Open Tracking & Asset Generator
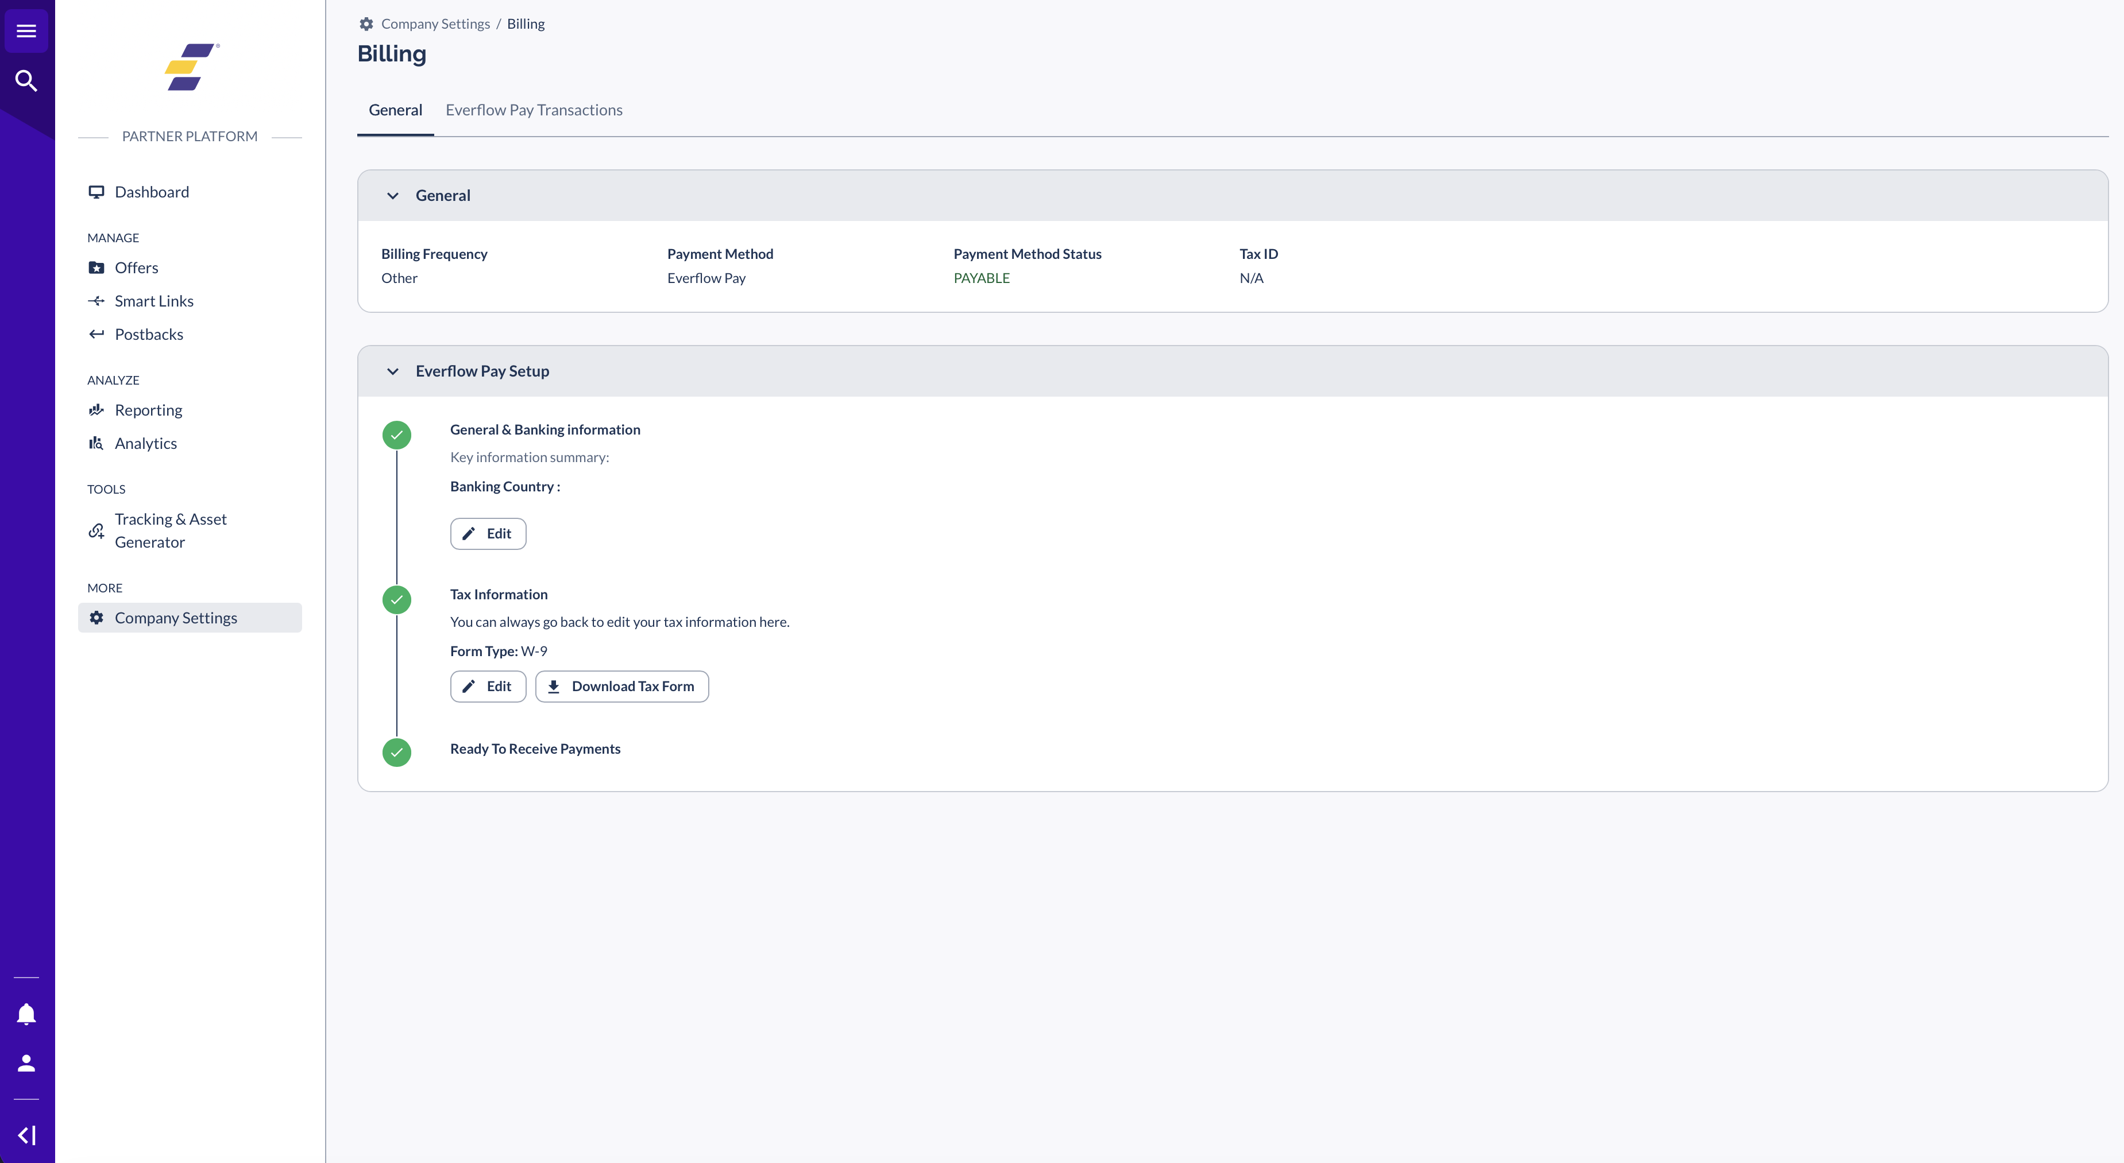2124x1163 pixels. pyautogui.click(x=170, y=531)
